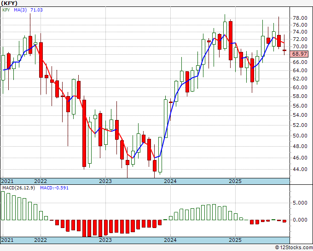
Task: Click 2021 on the price chart timeline
Action: coord(7,181)
